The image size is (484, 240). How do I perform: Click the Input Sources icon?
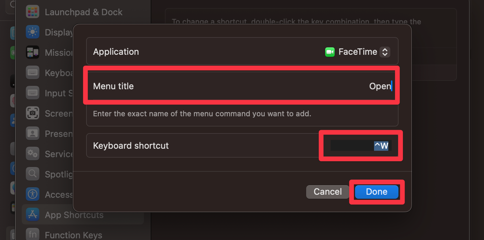(33, 93)
